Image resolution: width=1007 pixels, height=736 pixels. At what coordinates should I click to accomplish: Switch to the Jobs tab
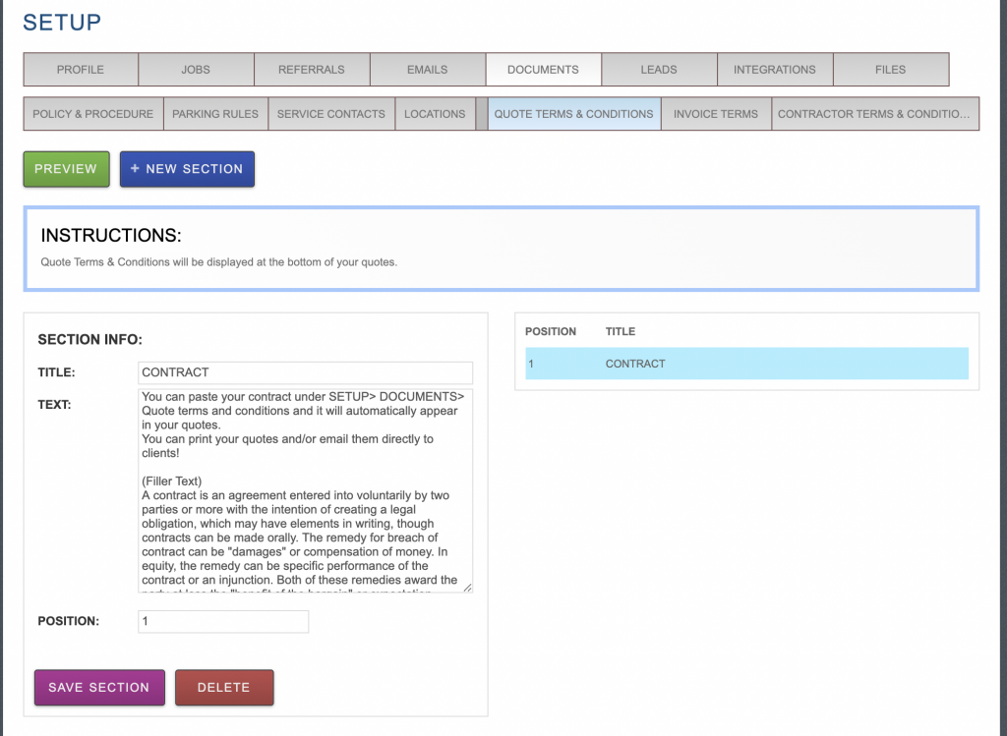196,70
